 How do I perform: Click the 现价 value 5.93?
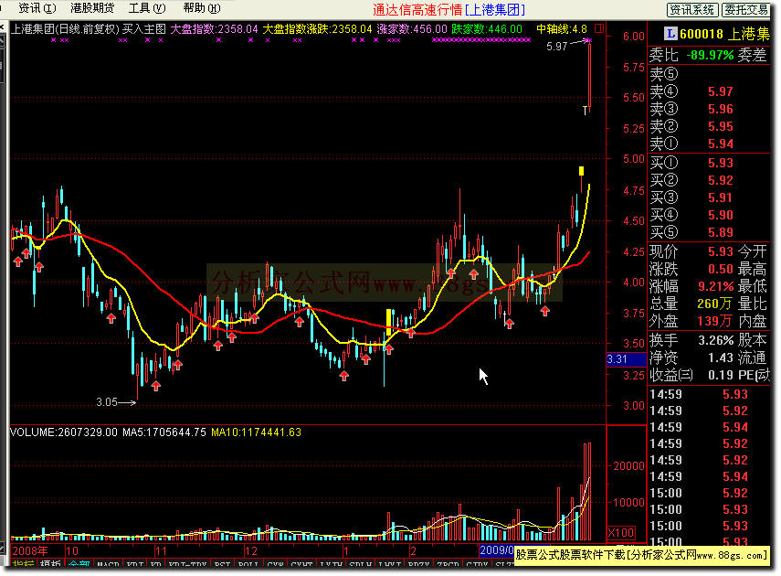[x=720, y=251]
